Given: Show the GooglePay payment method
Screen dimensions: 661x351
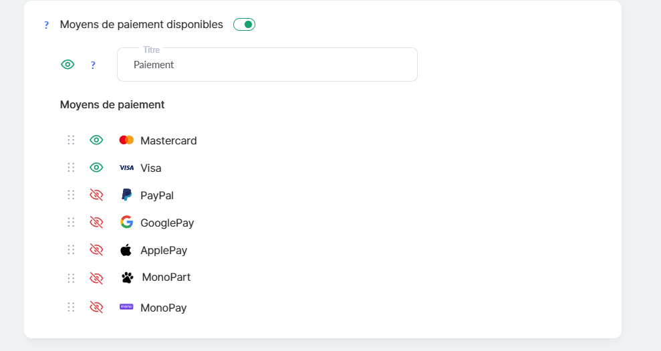Looking at the screenshot, I should pyautogui.click(x=96, y=222).
